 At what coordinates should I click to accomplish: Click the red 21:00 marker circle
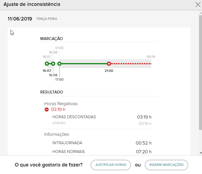109,64
